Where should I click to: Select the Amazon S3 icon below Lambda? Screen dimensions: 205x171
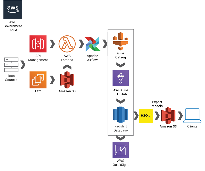[67, 80]
